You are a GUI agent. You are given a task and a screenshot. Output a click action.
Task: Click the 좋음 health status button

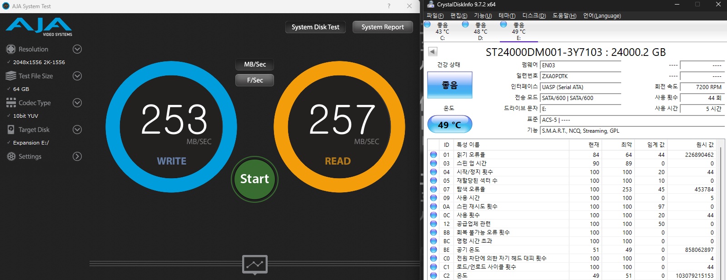(450, 85)
